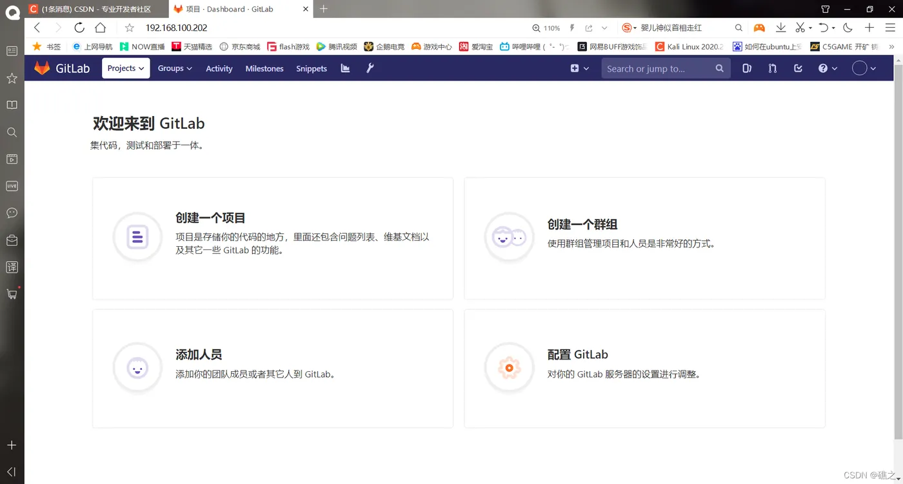Viewport: 903px width, 484px height.
Task: Click the Help question mark icon
Action: coord(823,68)
